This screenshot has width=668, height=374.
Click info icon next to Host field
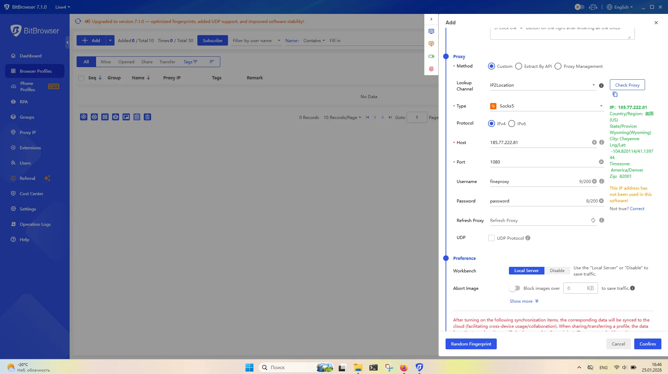[602, 142]
